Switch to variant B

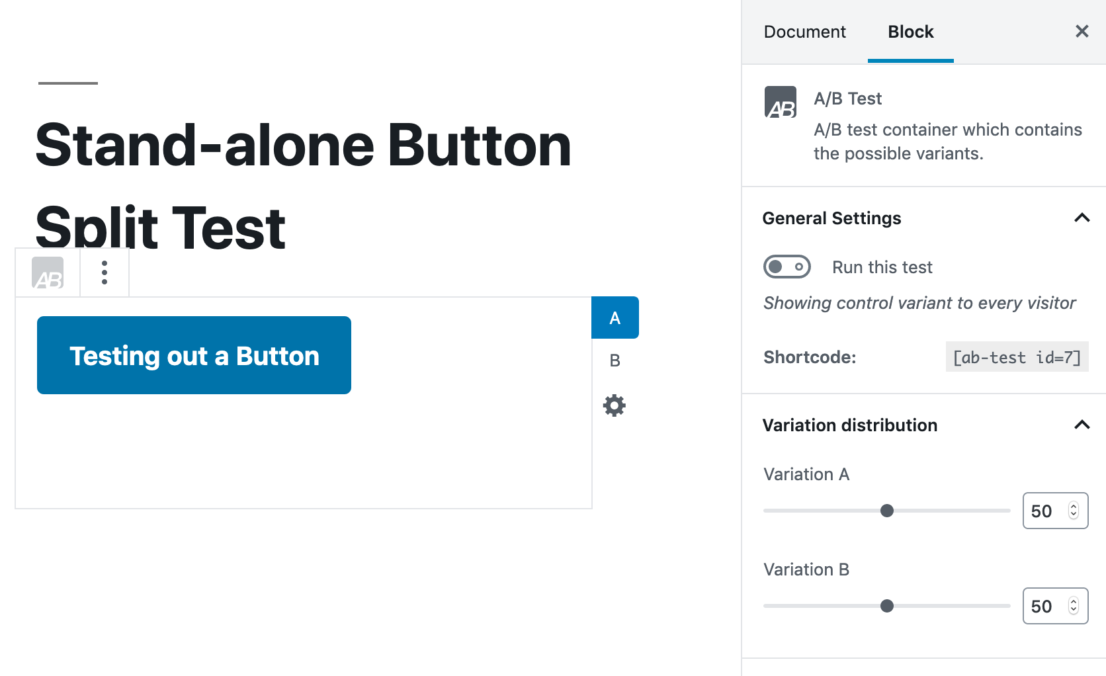[x=615, y=360]
